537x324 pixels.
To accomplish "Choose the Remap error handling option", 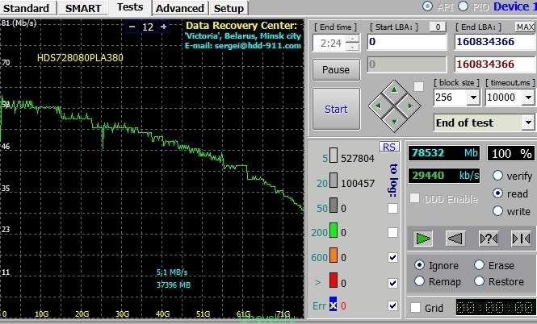I will pyautogui.click(x=419, y=281).
